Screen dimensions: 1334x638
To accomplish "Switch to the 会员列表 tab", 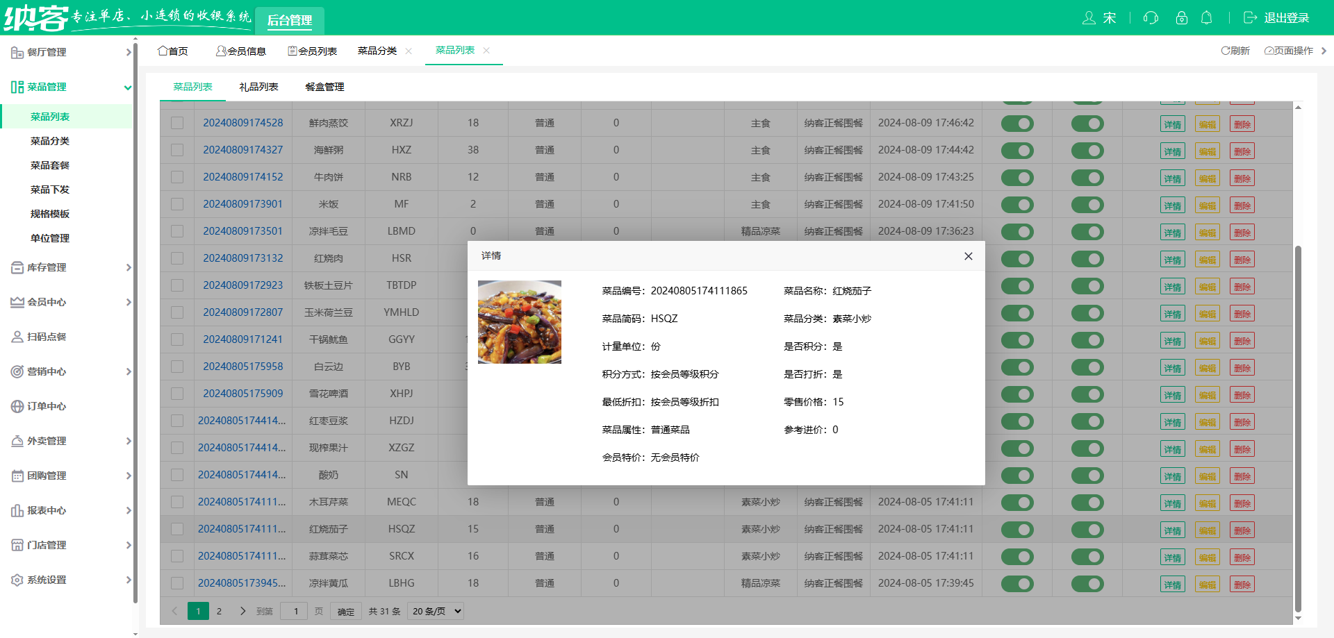I will [x=313, y=50].
